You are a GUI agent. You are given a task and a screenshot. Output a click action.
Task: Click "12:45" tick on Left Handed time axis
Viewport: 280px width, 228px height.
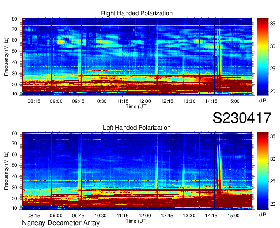167,216
